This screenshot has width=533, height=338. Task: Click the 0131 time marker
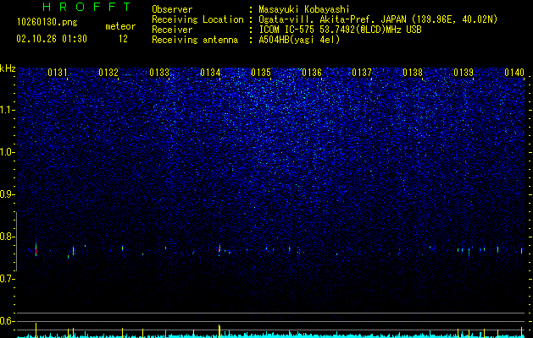coord(58,73)
